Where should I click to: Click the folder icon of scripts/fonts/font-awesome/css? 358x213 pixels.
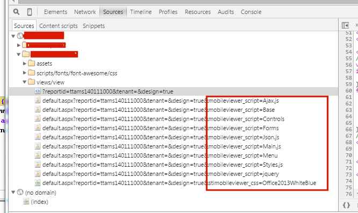(x=31, y=73)
